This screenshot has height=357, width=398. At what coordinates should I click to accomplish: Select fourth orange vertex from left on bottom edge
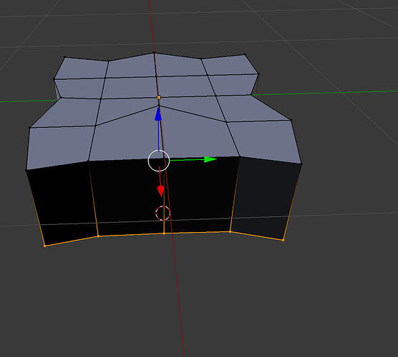pos(230,231)
